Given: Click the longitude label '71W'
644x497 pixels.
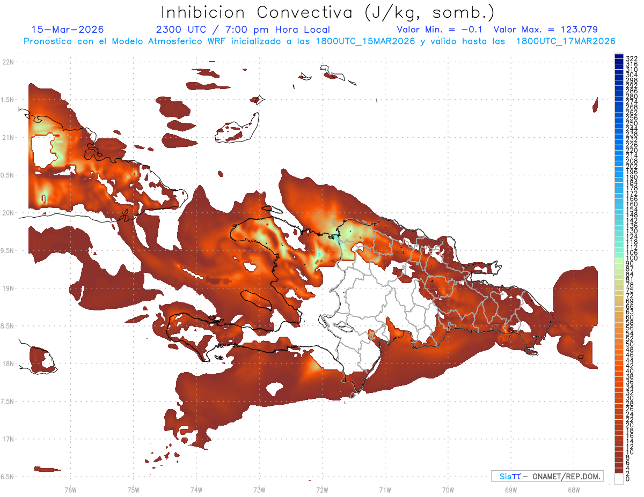Looking at the screenshot, I should [385, 489].
